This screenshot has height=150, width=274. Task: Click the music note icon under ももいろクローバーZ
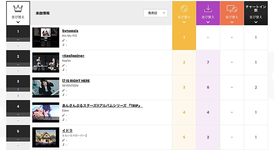(63, 145)
